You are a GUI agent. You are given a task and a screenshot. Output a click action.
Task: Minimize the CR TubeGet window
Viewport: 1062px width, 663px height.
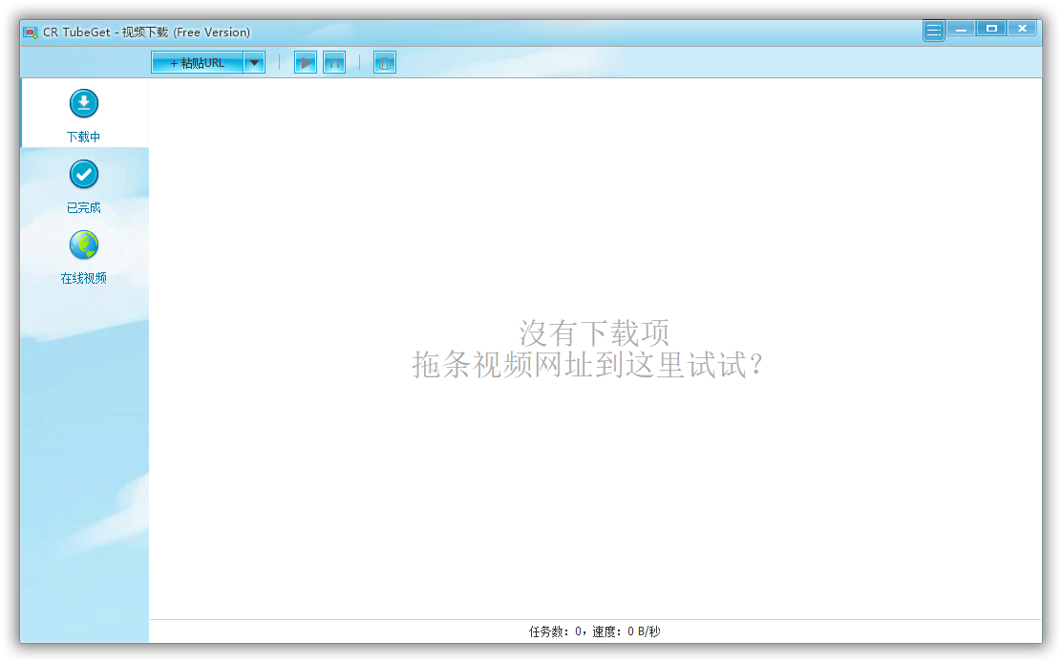pyautogui.click(x=961, y=29)
